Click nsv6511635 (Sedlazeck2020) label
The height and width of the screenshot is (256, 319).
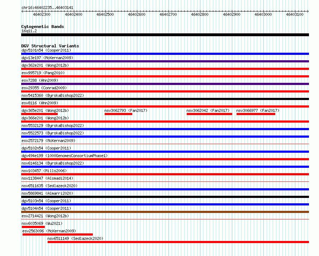[49, 186]
